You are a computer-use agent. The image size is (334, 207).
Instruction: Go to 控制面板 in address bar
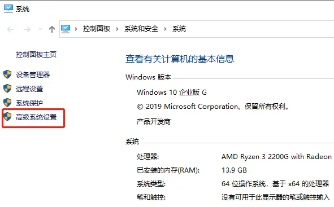[97, 29]
